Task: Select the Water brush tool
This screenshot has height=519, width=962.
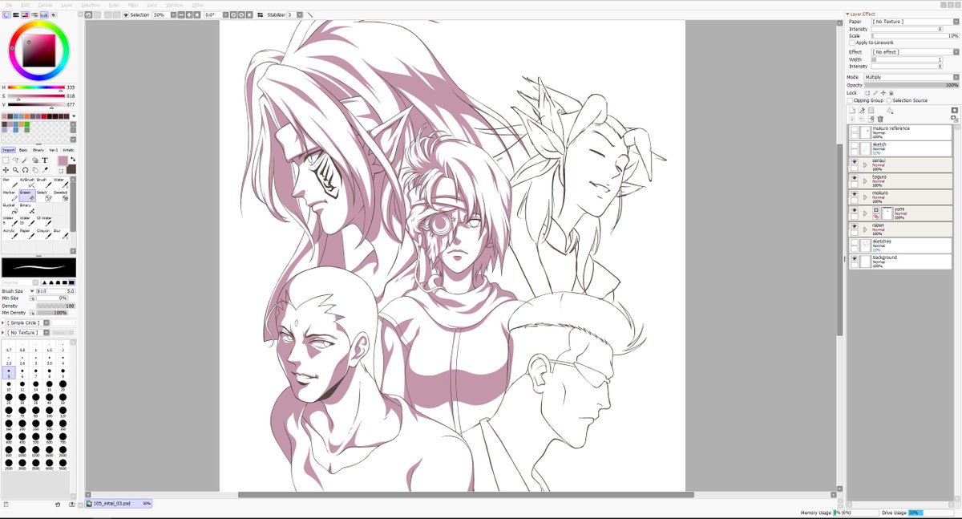Action: pos(61,184)
